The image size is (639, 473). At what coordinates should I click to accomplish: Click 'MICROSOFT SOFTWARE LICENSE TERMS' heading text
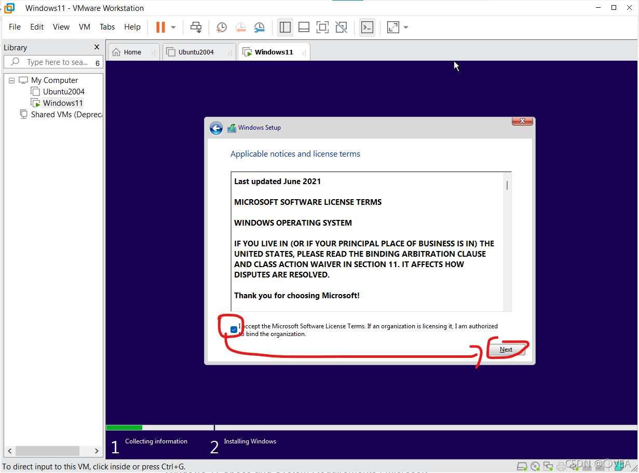pyautogui.click(x=308, y=202)
